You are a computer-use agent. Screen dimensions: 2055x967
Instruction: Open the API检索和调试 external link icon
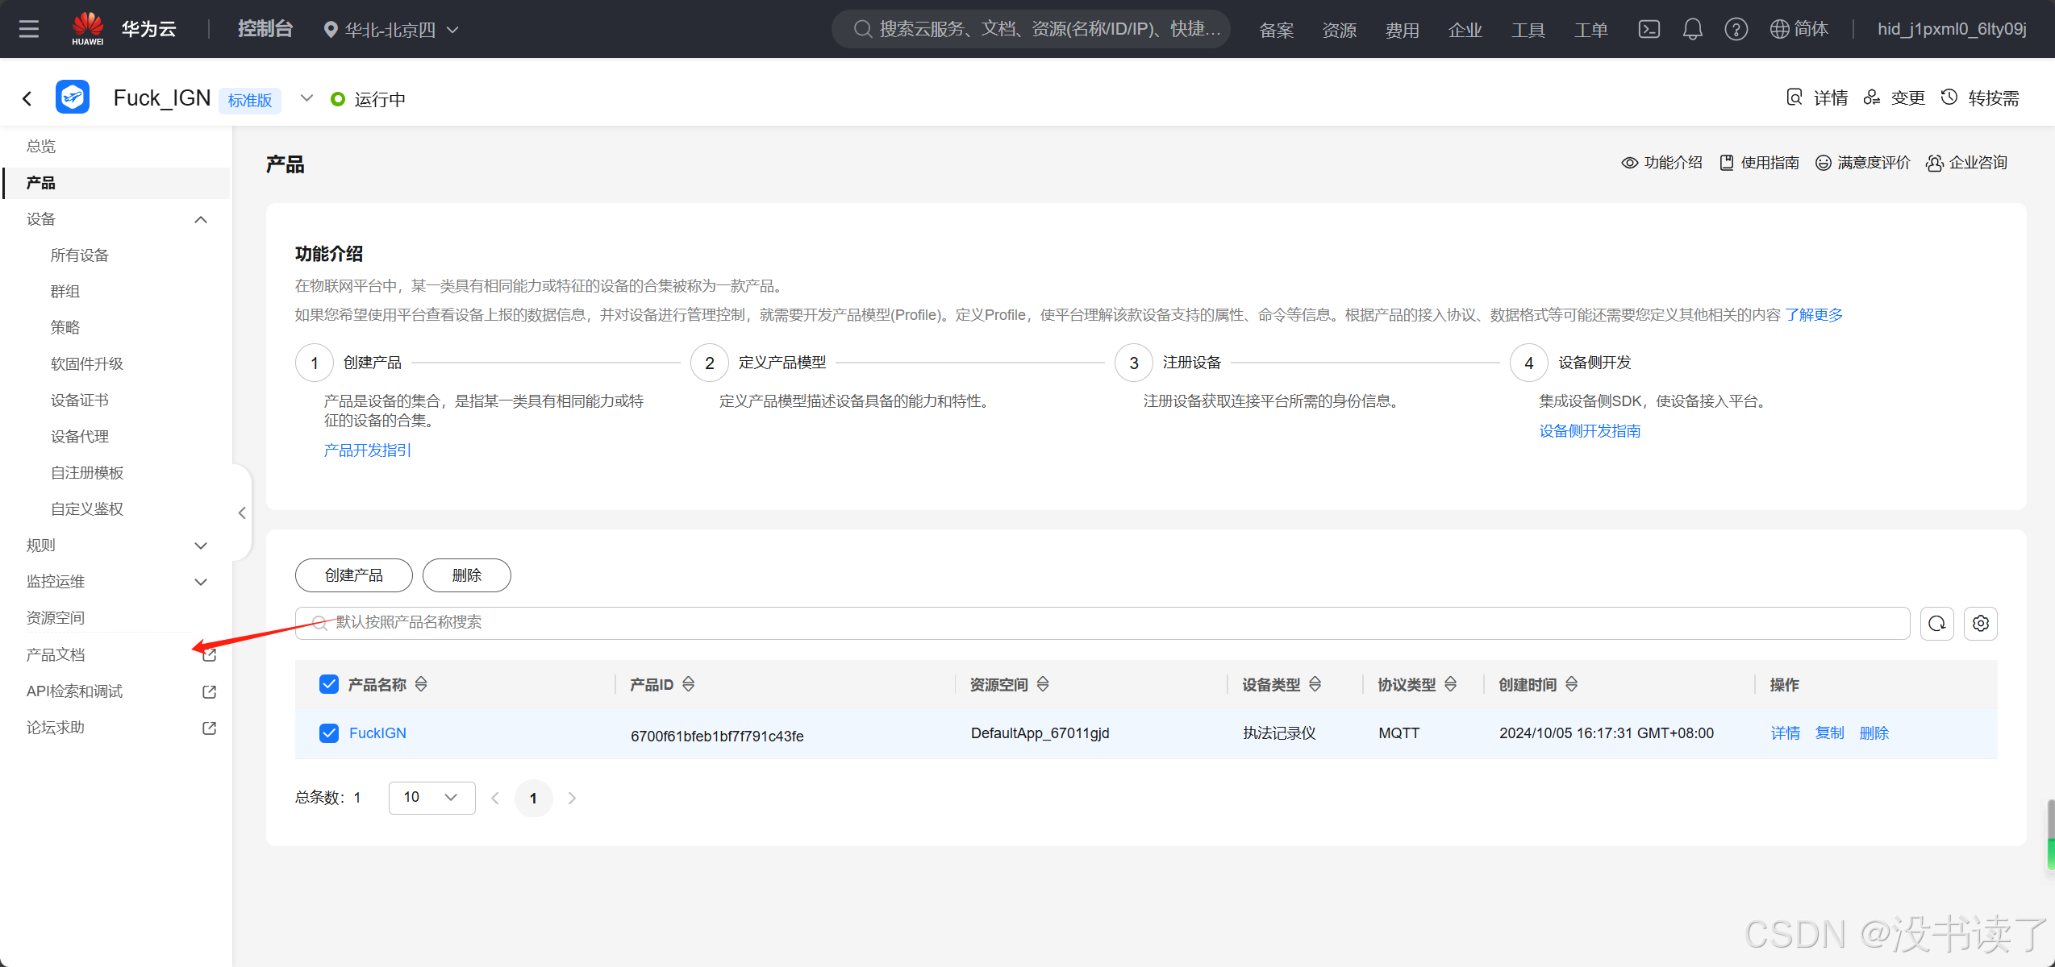209,691
